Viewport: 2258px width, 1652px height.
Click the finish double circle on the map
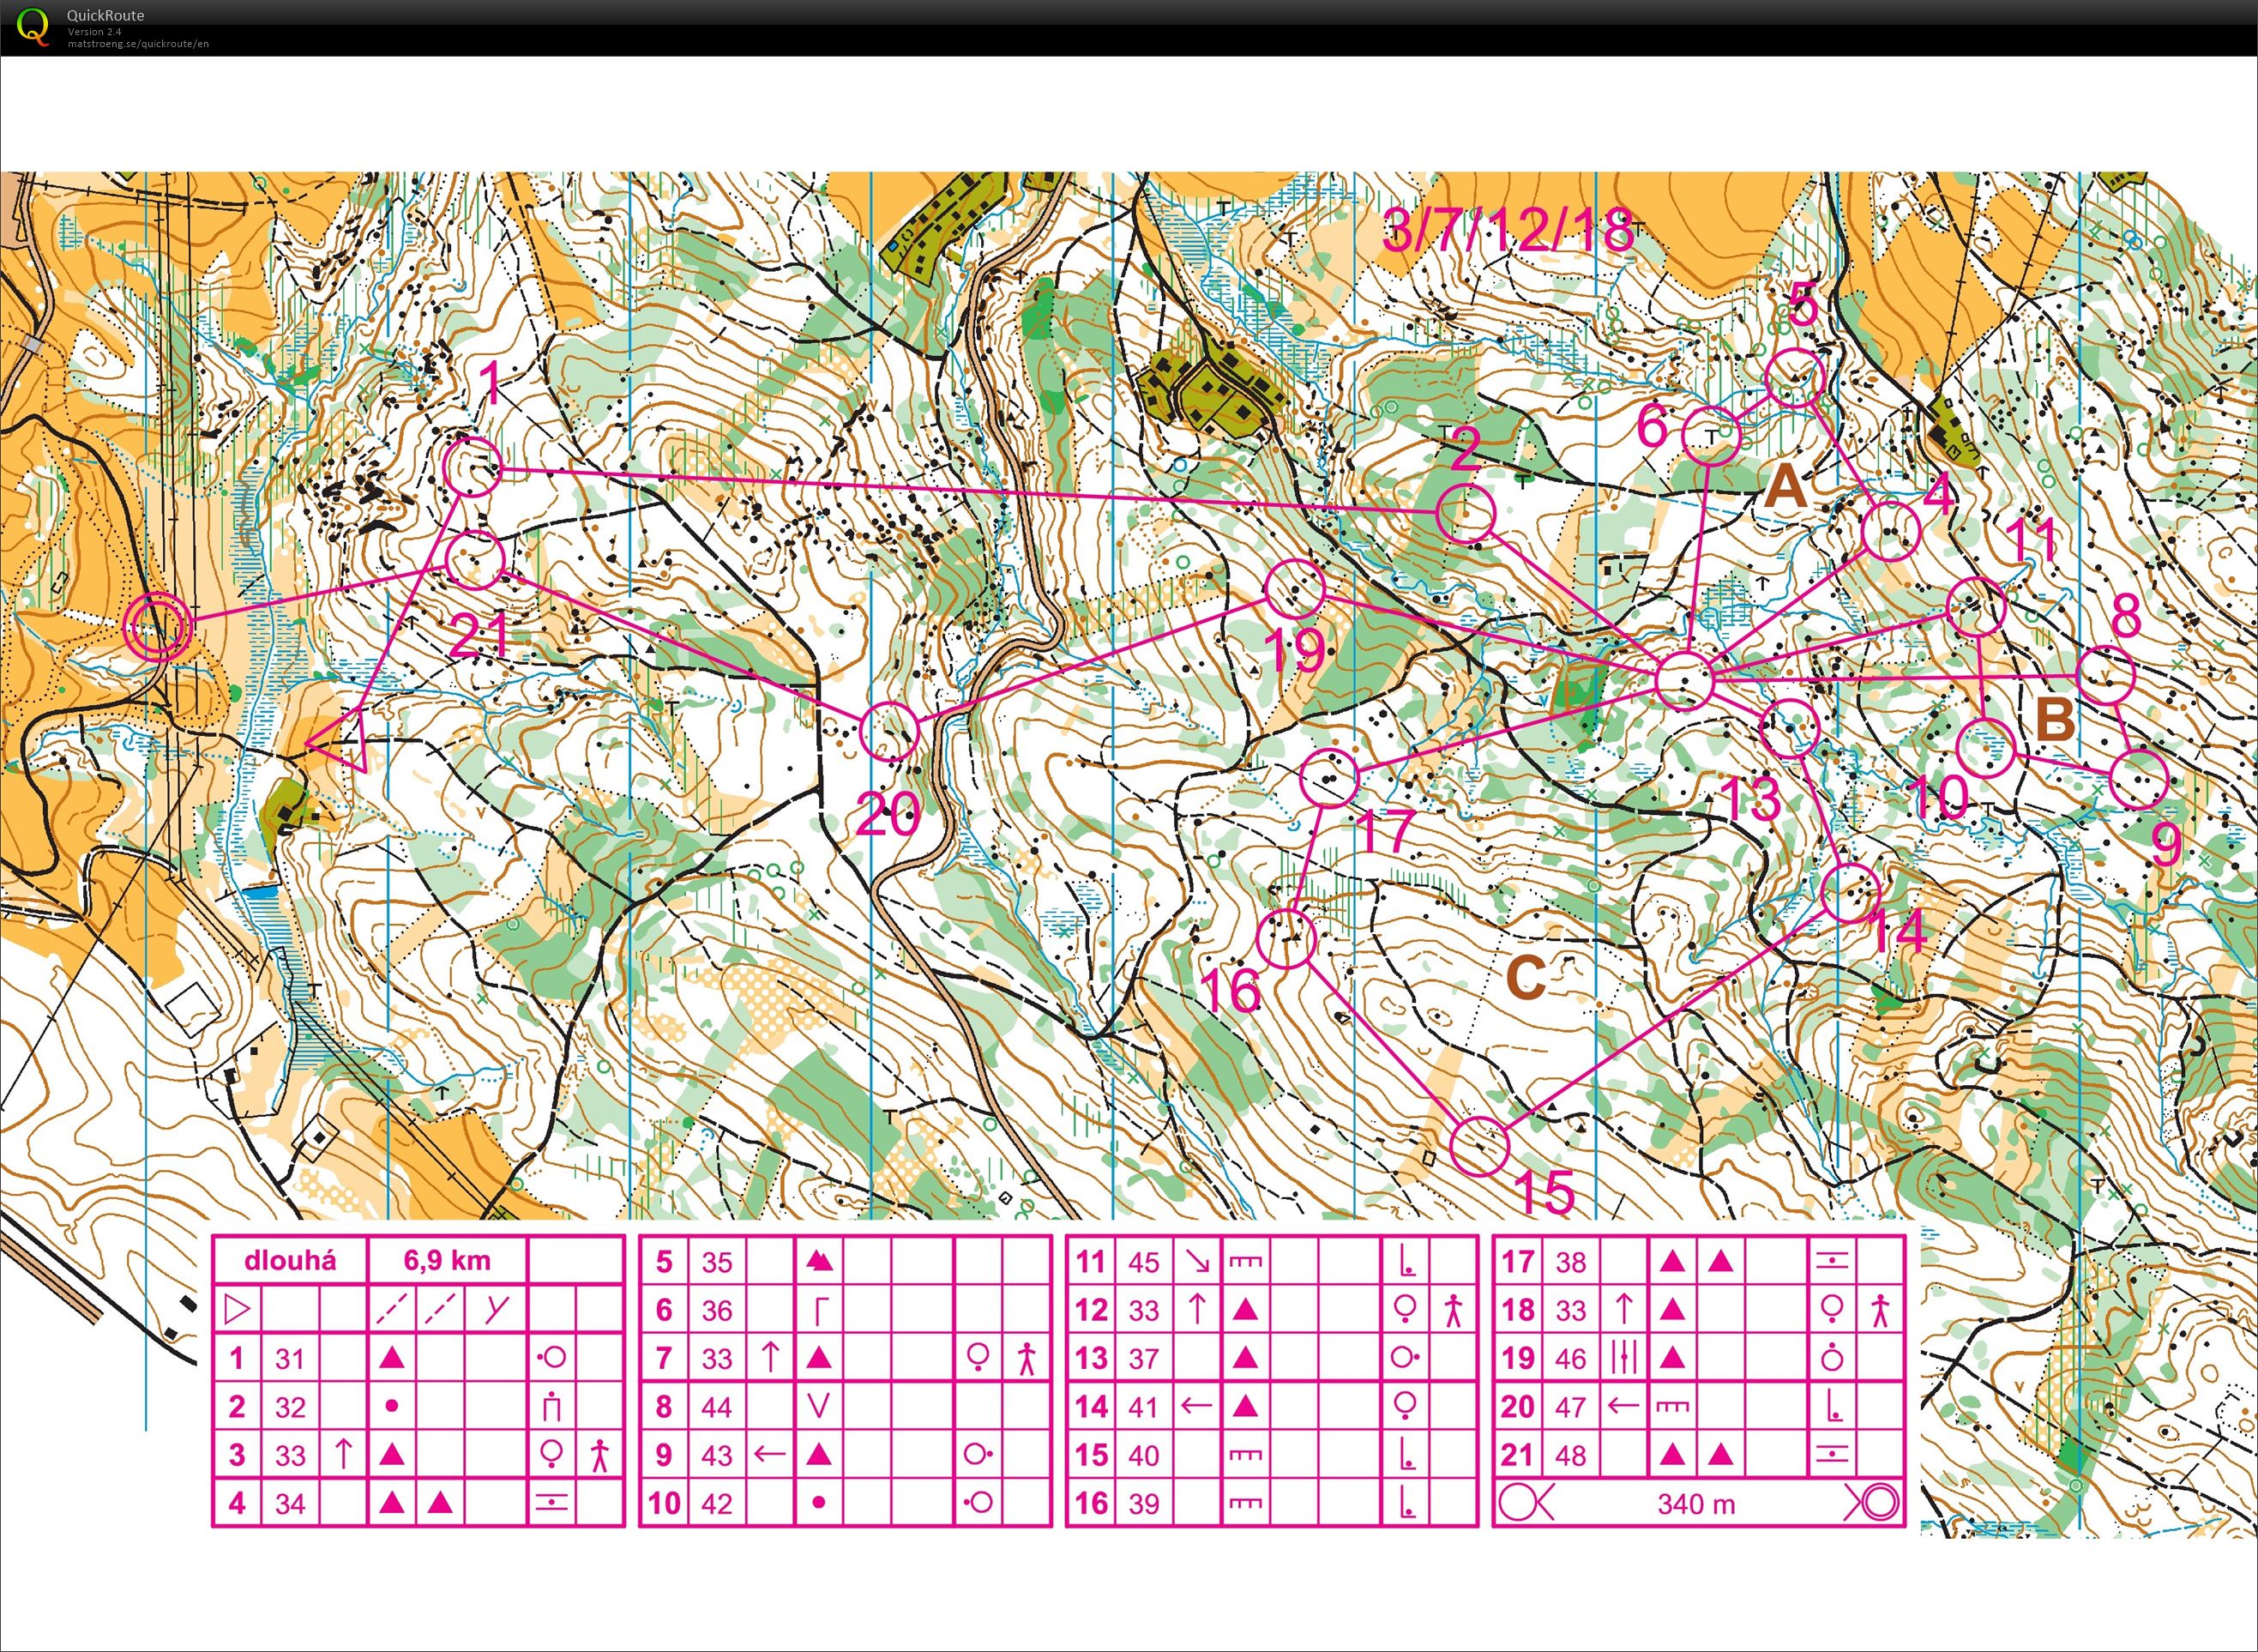pos(155,628)
